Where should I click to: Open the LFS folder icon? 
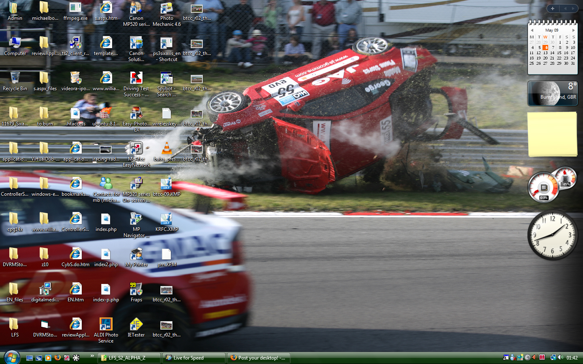[x=15, y=328]
